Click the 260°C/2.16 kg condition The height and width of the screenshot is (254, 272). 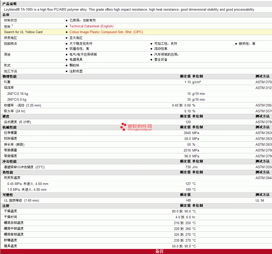[x=18, y=94]
